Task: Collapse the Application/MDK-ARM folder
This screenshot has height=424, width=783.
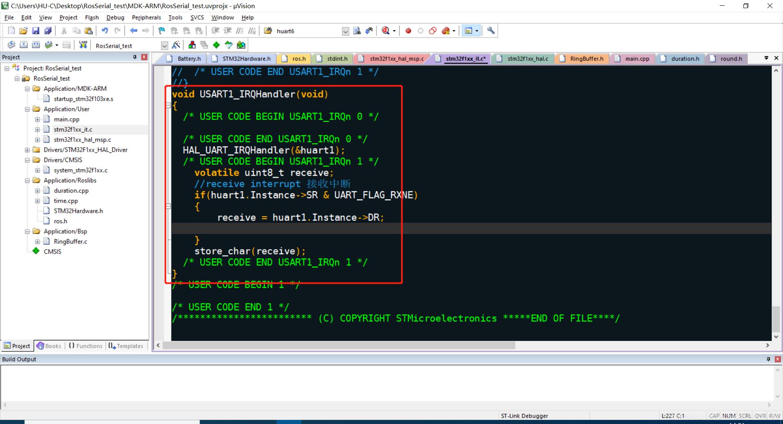Action: [x=27, y=88]
